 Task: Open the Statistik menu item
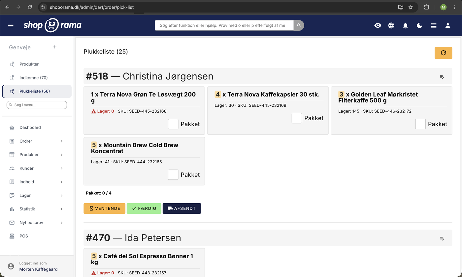click(x=27, y=209)
